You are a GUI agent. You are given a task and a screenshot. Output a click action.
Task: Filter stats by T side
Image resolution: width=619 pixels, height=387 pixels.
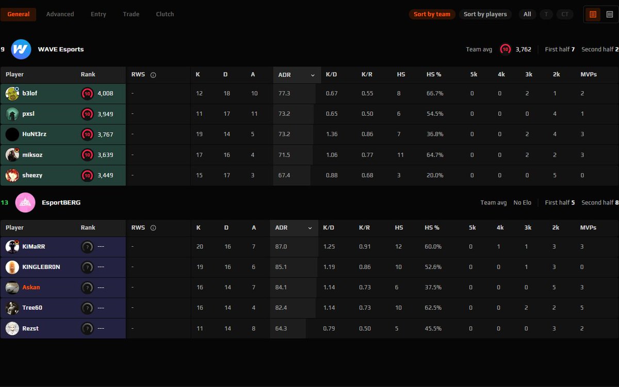546,14
